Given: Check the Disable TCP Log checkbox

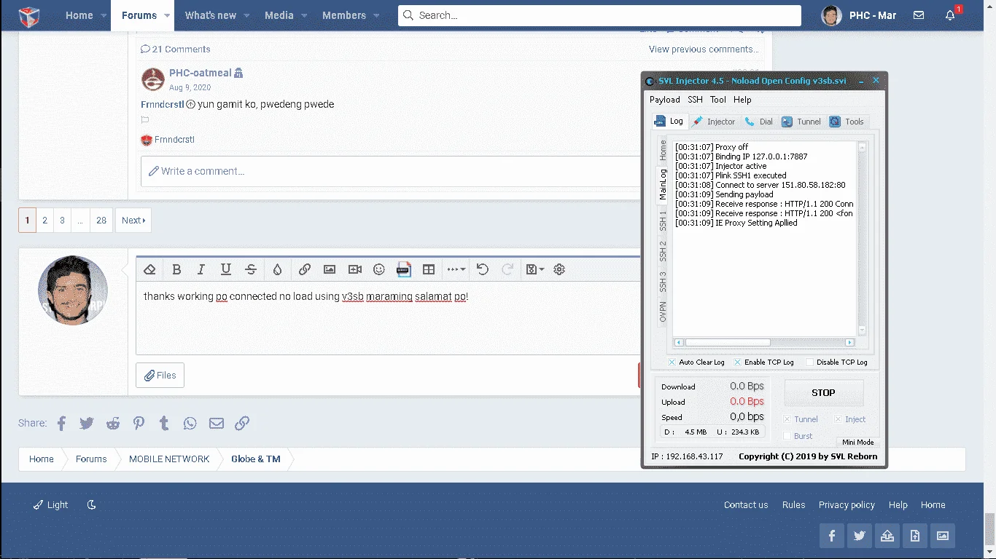Looking at the screenshot, I should (x=809, y=362).
